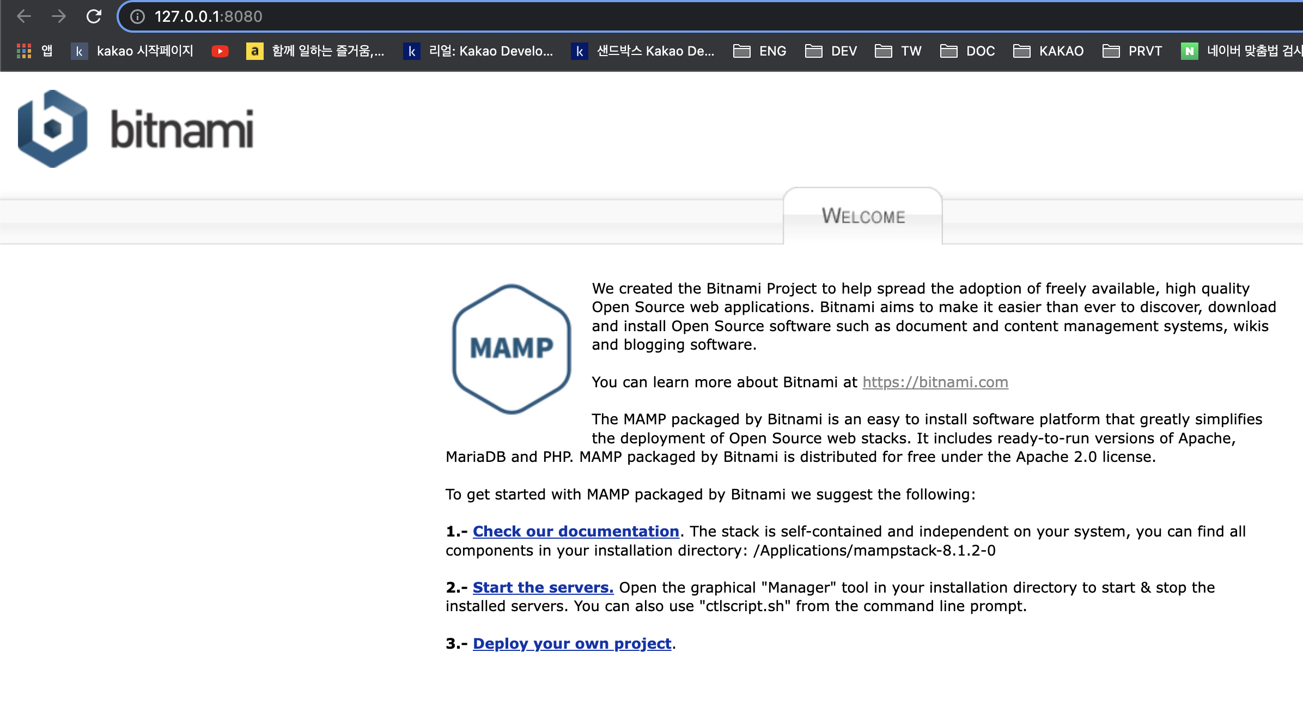
Task: Open 리얼: Kakao Develo... bookmark
Action: click(x=478, y=51)
